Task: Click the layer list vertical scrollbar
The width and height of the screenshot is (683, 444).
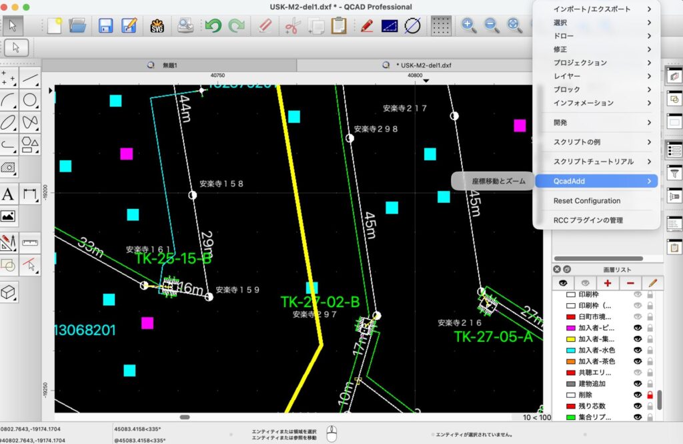Action: pyautogui.click(x=660, y=400)
